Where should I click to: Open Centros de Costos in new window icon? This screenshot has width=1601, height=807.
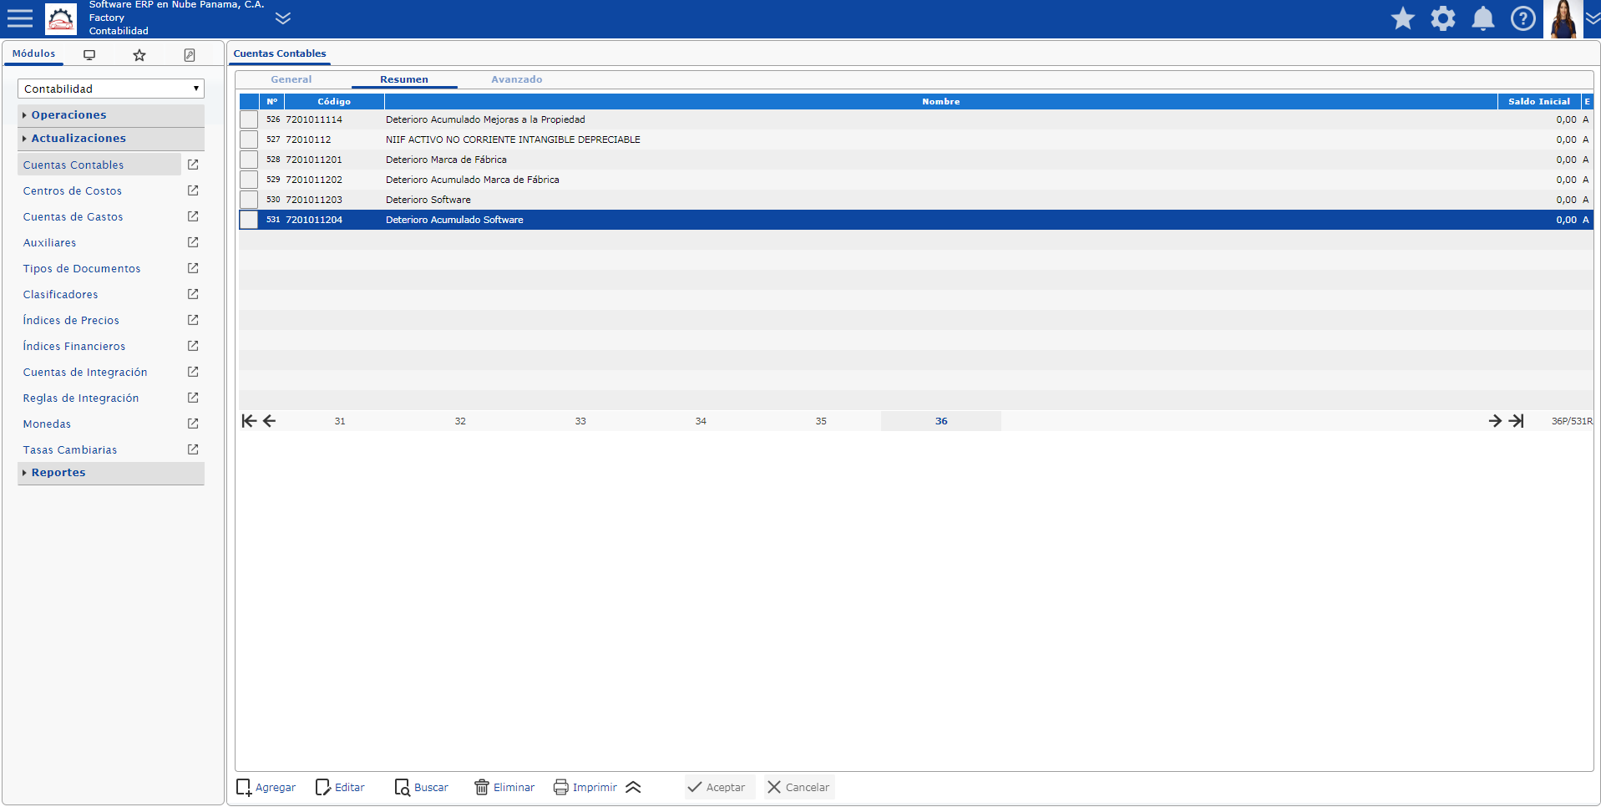[193, 190]
